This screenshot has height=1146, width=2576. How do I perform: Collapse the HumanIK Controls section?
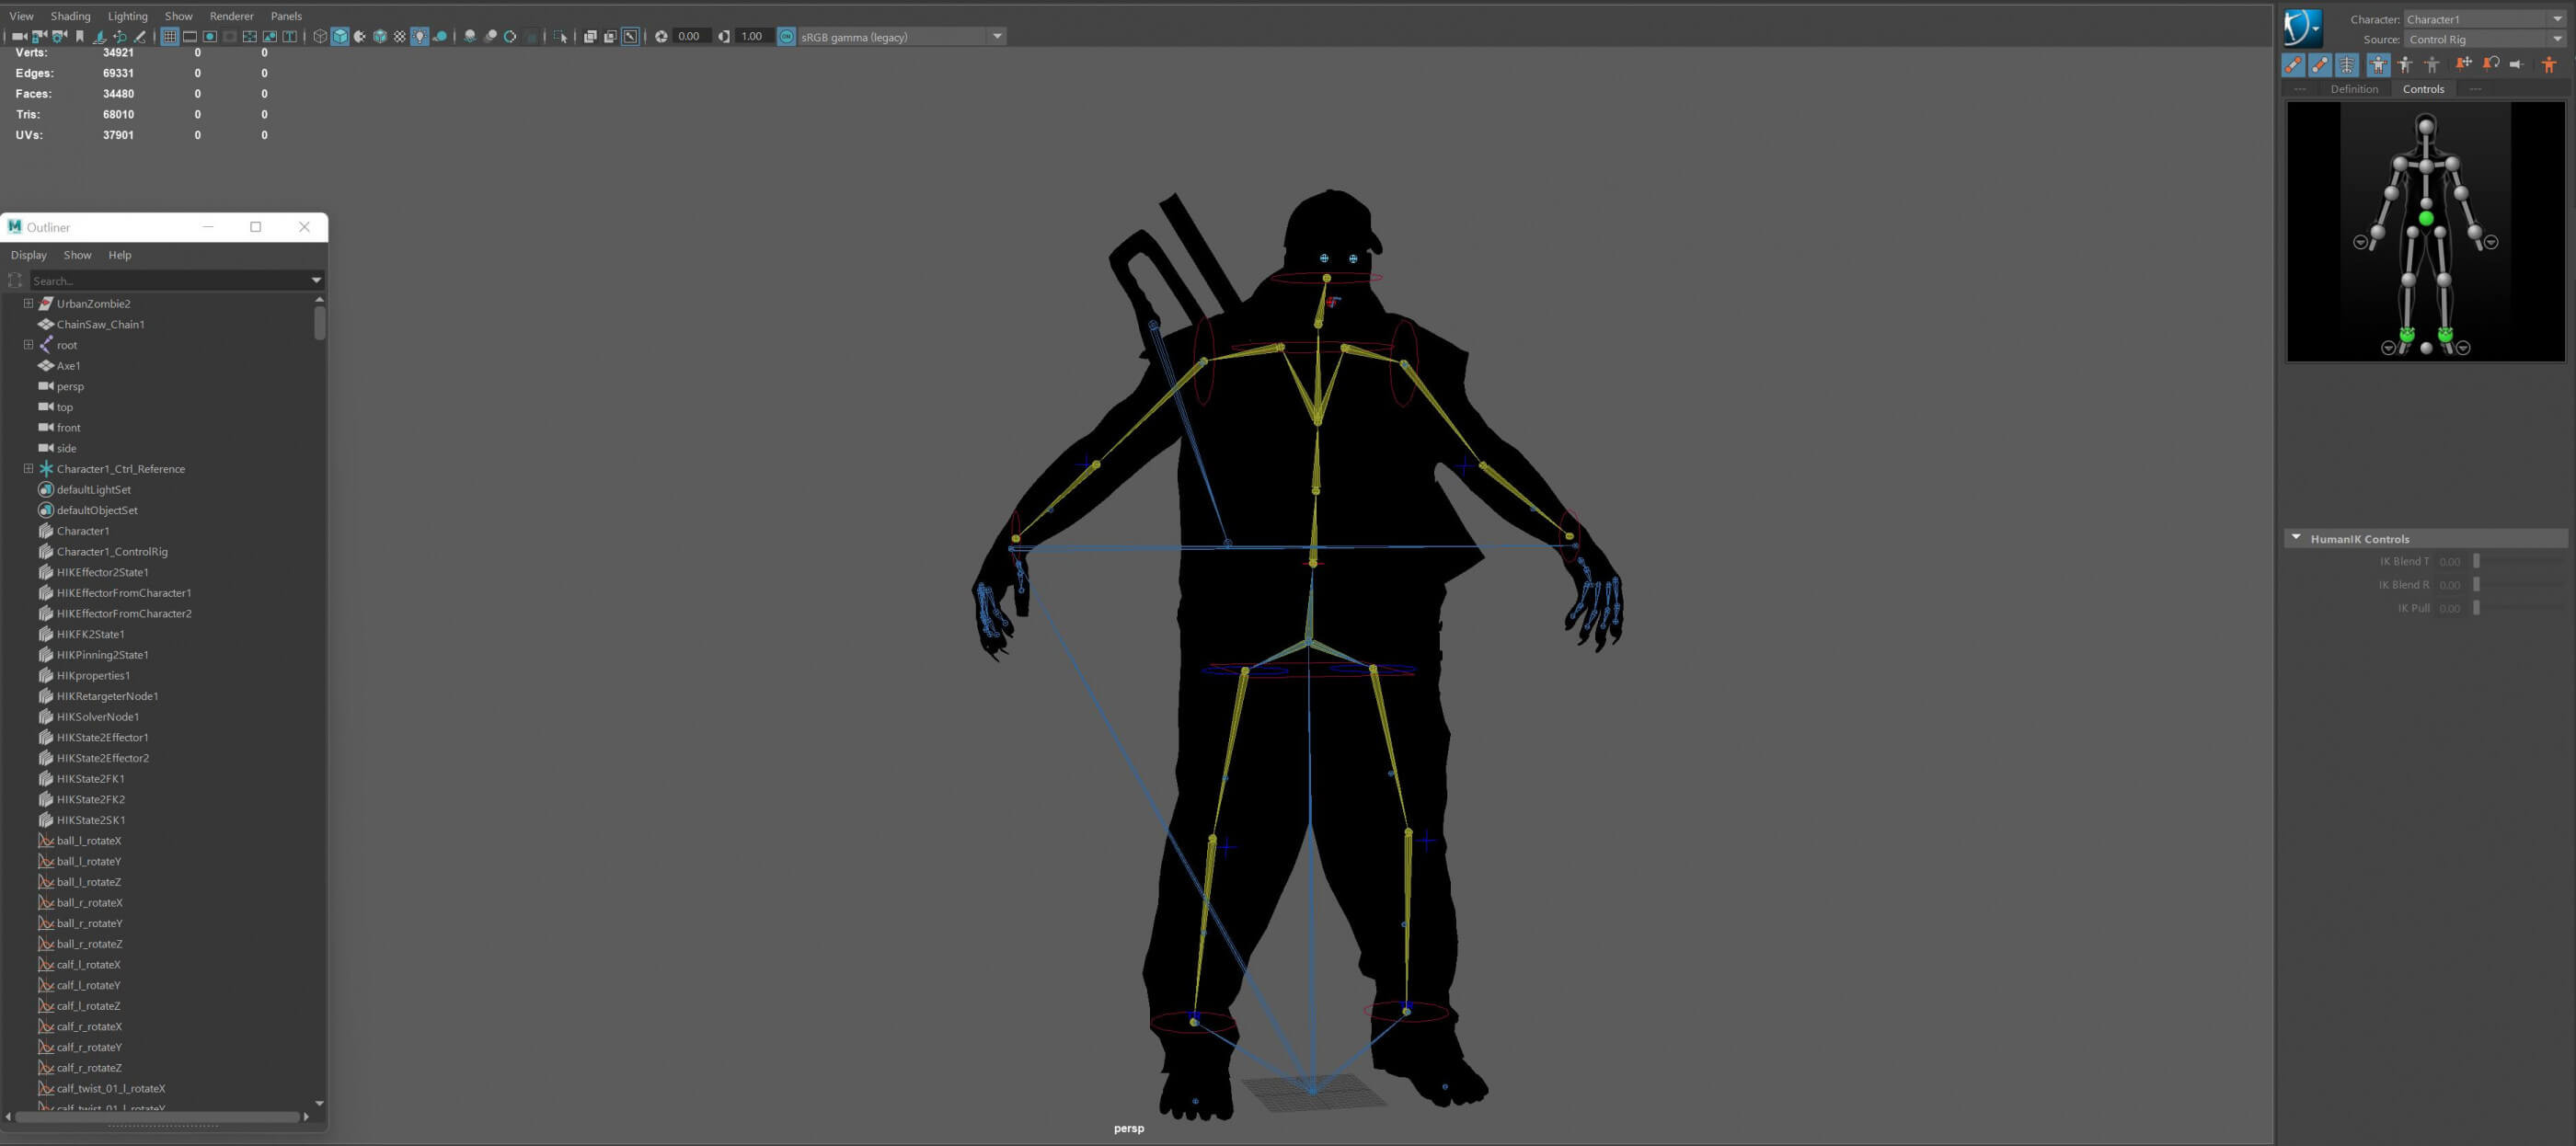(2296, 538)
